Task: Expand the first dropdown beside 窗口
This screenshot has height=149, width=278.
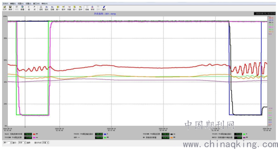Action: (8, 143)
